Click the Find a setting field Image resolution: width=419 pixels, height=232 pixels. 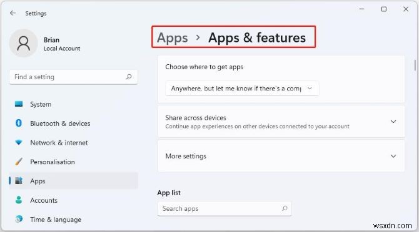tap(74, 77)
